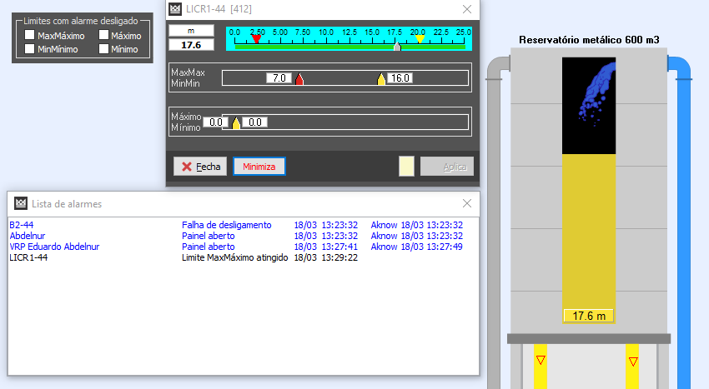Toggle the Máximo alarm-off checkbox
Image resolution: width=709 pixels, height=389 pixels.
(104, 35)
